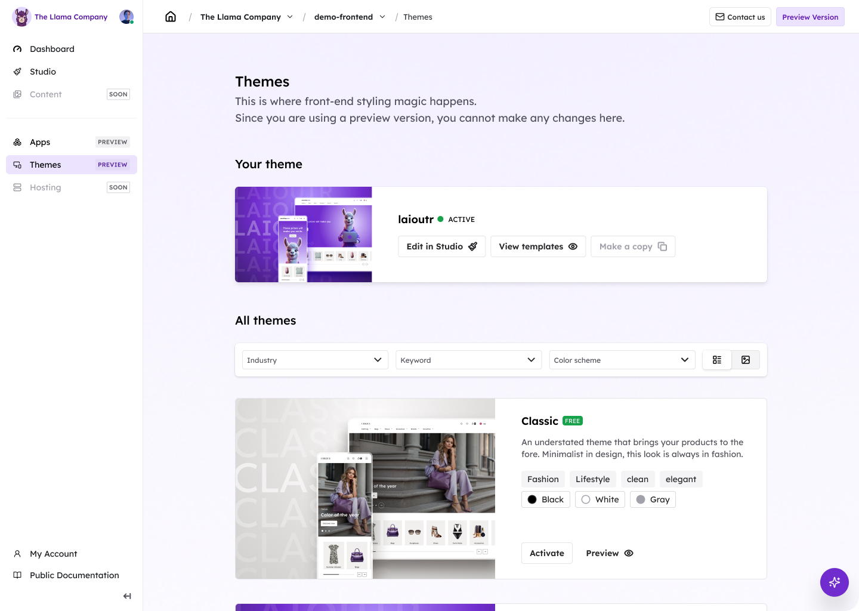Open The Llama Company breadcrumb menu

pyautogui.click(x=246, y=17)
